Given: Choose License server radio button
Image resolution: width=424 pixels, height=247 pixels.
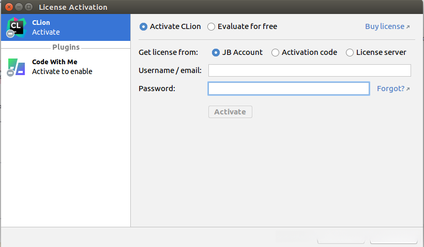Looking at the screenshot, I should (x=350, y=52).
